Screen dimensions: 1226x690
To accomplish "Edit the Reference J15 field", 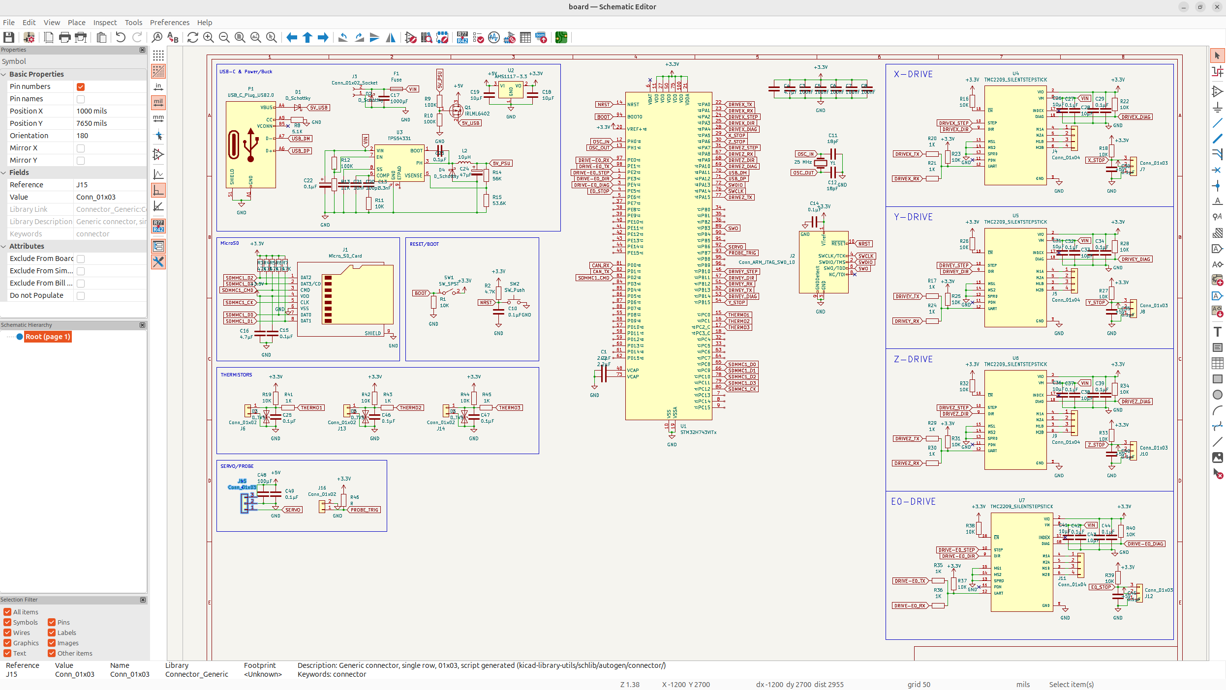I will click(x=110, y=185).
